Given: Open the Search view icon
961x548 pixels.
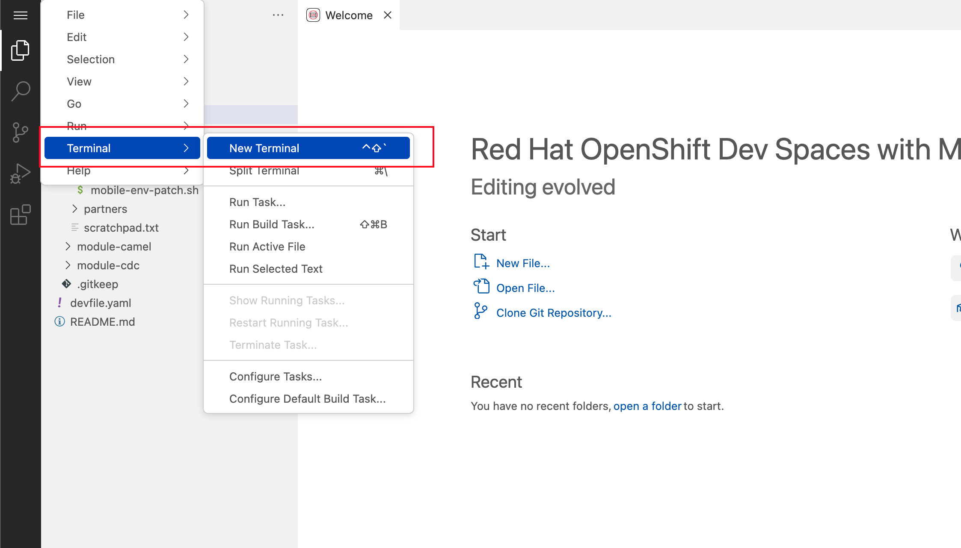Looking at the screenshot, I should [21, 91].
